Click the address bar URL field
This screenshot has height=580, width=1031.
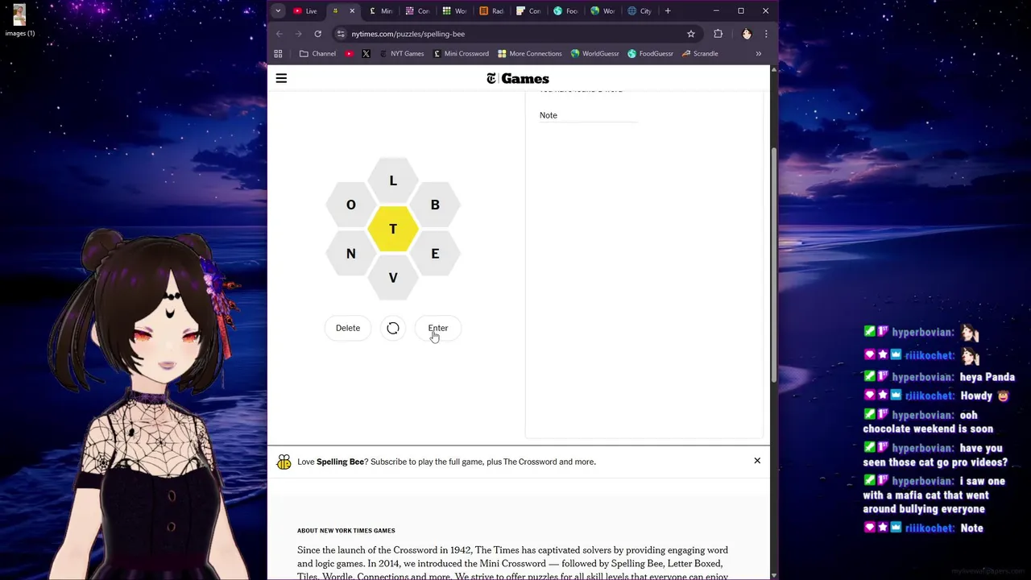click(x=515, y=34)
